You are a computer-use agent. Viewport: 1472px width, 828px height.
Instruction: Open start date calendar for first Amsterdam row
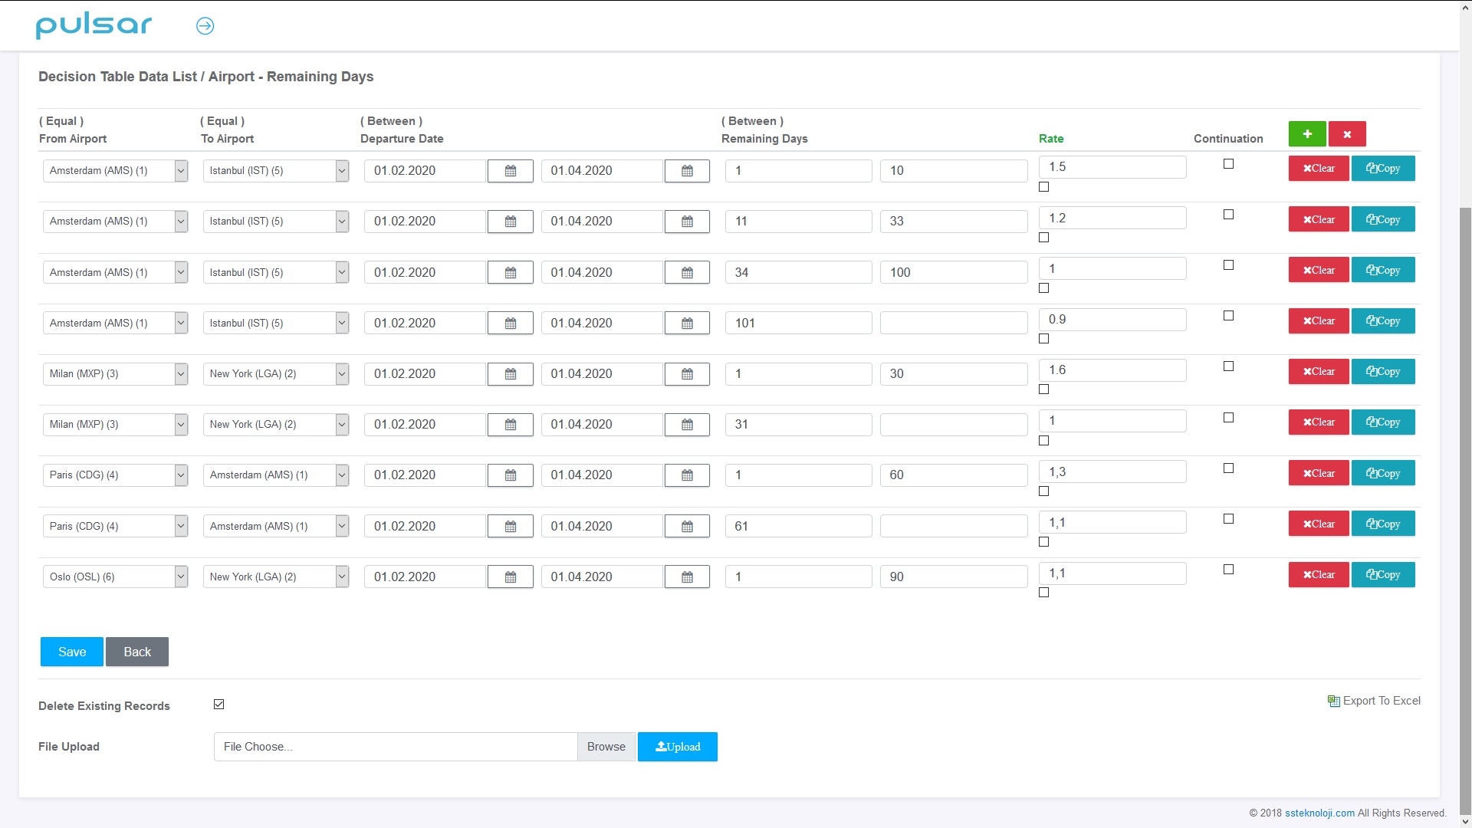pos(511,171)
